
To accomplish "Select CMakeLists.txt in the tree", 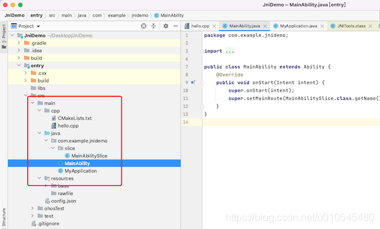I will (75, 118).
